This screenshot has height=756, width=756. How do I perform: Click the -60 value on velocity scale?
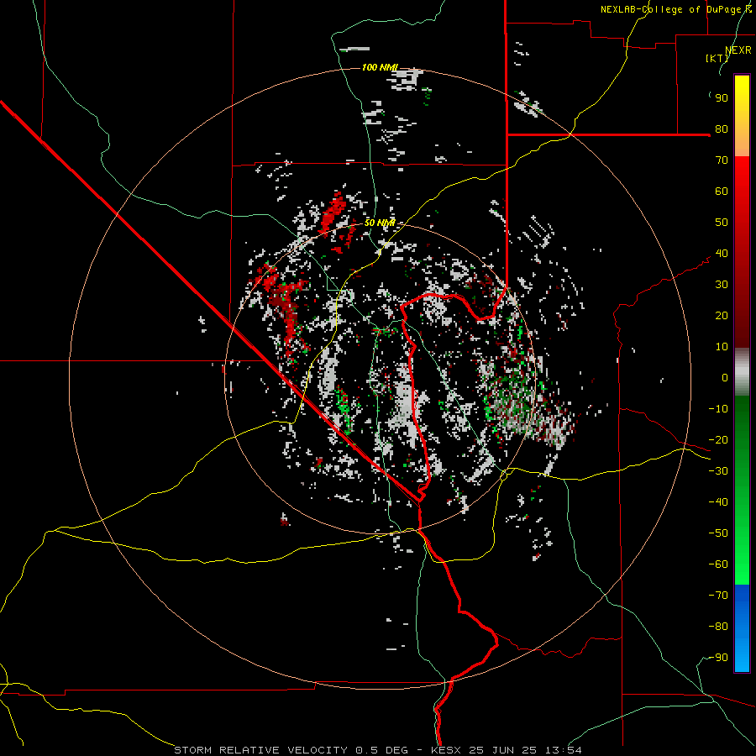pyautogui.click(x=718, y=564)
